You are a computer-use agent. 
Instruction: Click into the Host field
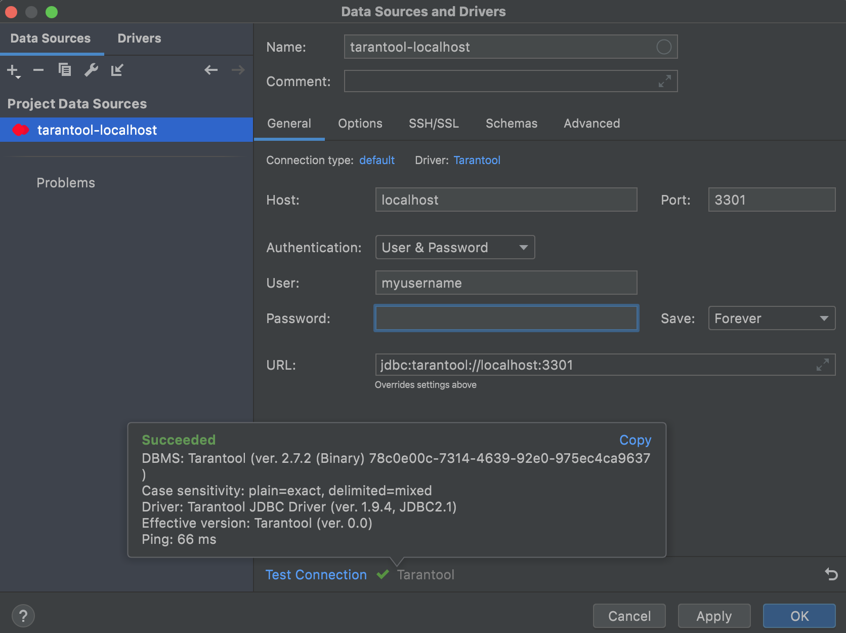tap(506, 200)
